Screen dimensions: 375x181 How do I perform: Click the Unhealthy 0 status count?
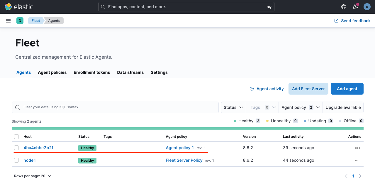(x=282, y=121)
